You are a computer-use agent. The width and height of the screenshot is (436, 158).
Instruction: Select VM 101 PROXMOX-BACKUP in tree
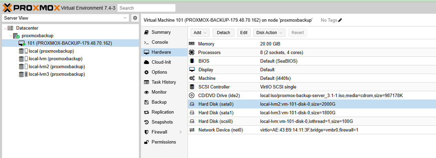coord(70,43)
